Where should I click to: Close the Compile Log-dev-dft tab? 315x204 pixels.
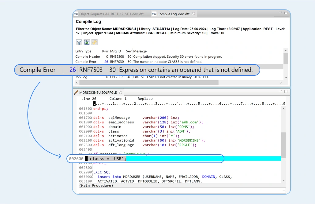[x=193, y=14]
